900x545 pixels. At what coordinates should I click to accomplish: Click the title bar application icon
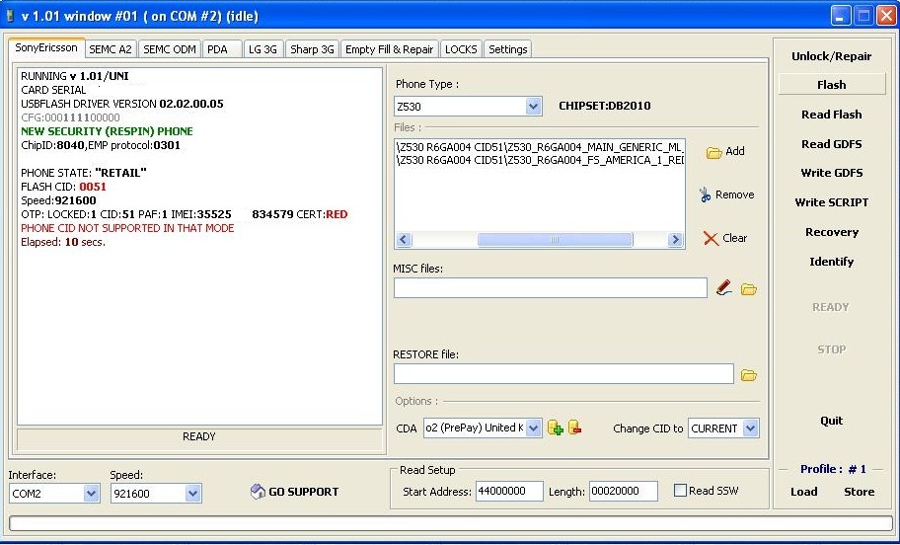10,16
